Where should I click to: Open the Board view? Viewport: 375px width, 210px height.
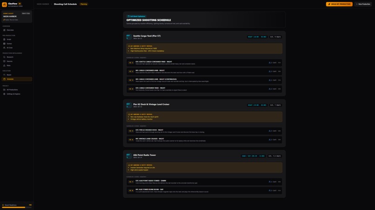pos(17,75)
